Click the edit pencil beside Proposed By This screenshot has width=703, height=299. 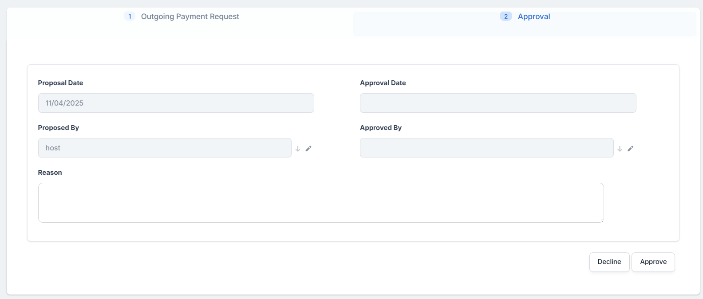click(308, 149)
